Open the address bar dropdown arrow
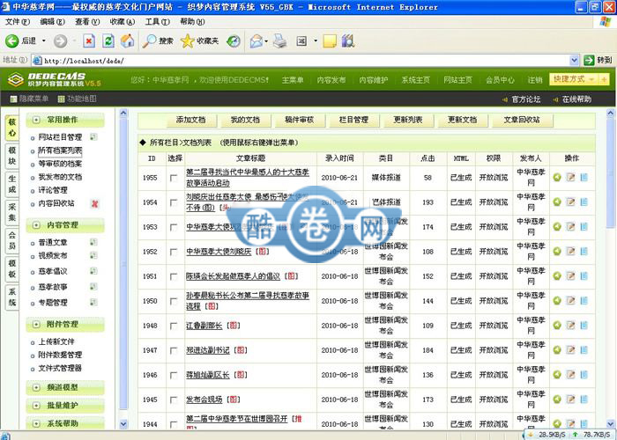617x440 pixels. tap(574, 60)
